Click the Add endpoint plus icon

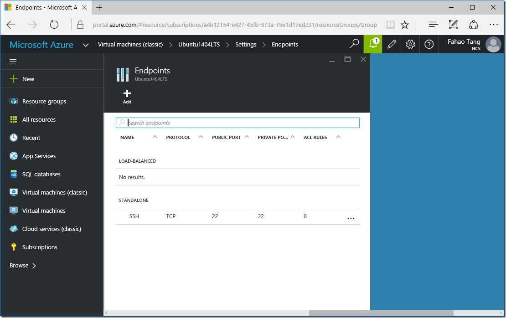[x=127, y=93]
